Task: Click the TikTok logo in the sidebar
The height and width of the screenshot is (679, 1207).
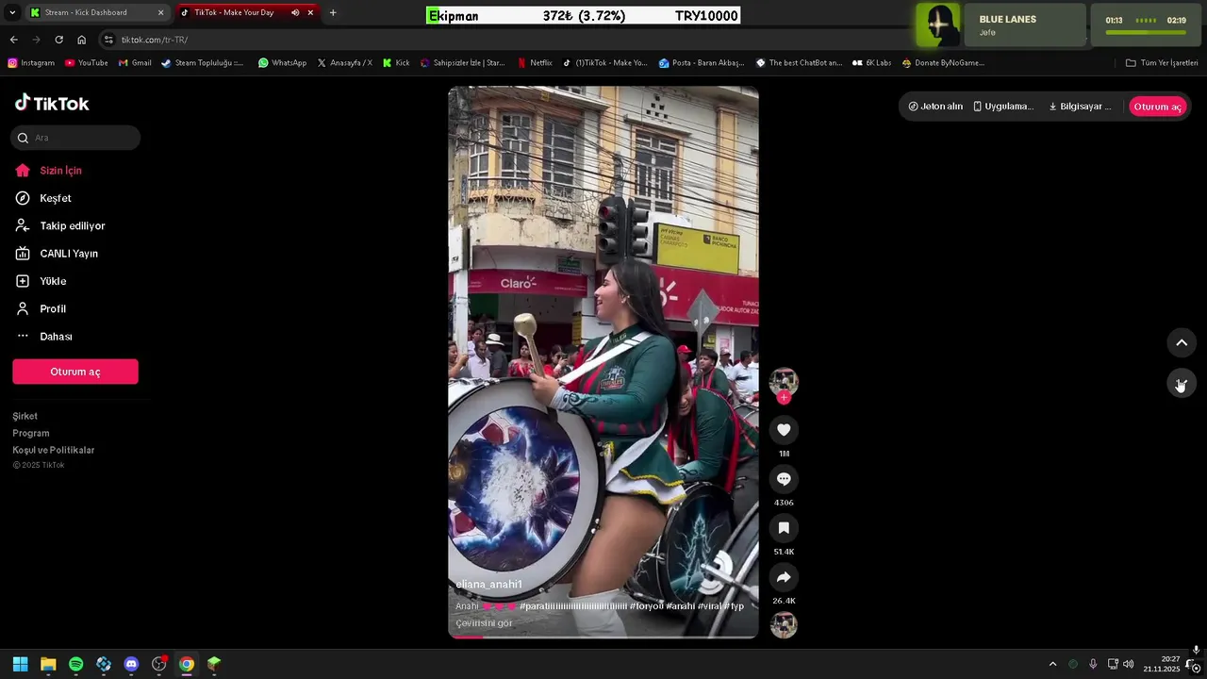Action: pyautogui.click(x=52, y=103)
